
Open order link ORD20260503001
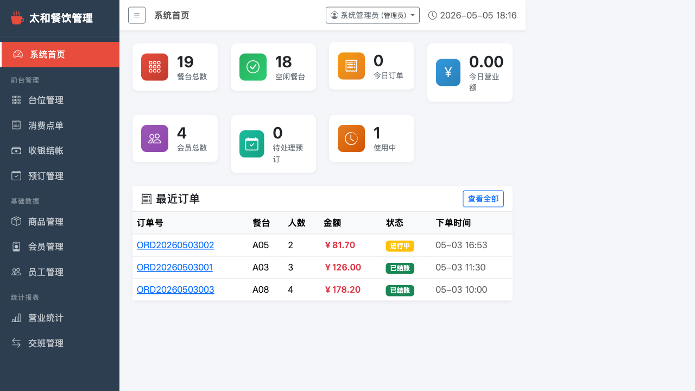pyautogui.click(x=175, y=267)
